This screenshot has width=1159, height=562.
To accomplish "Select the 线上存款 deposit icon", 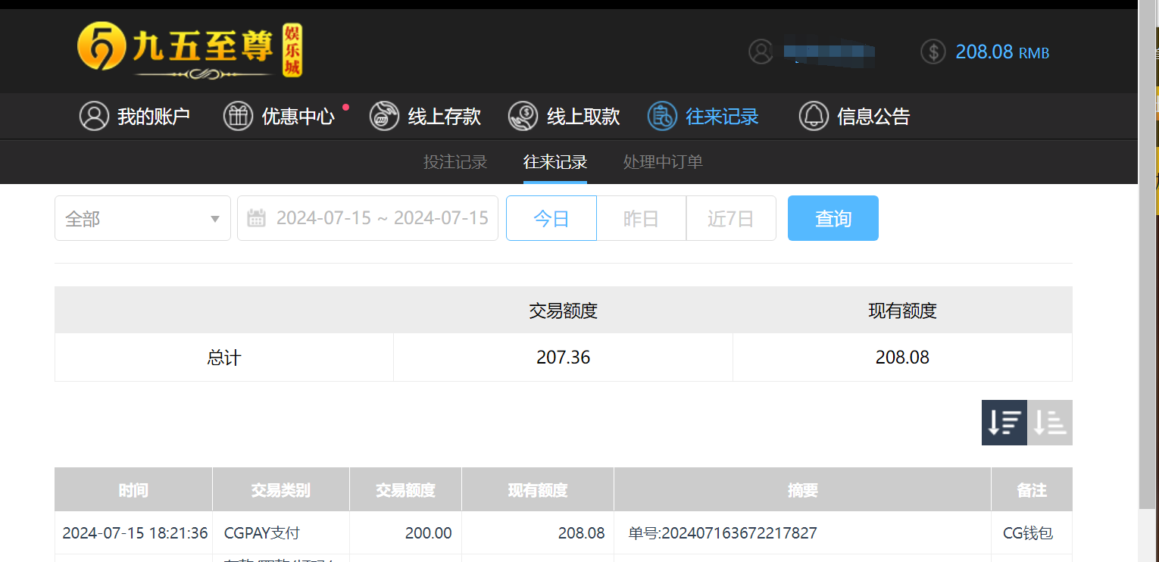I will point(384,116).
